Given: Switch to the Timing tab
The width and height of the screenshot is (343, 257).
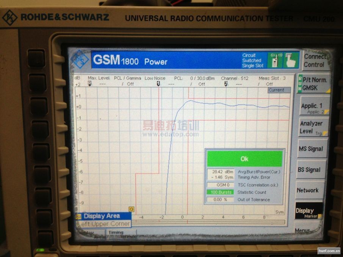Looking at the screenshot, I should tap(121, 233).
